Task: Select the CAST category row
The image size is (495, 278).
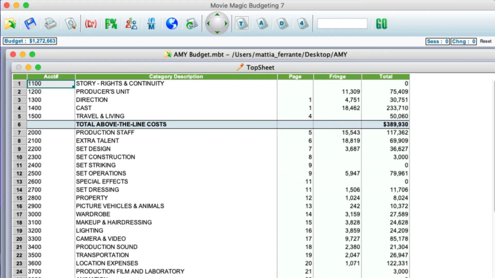Action: coord(84,108)
